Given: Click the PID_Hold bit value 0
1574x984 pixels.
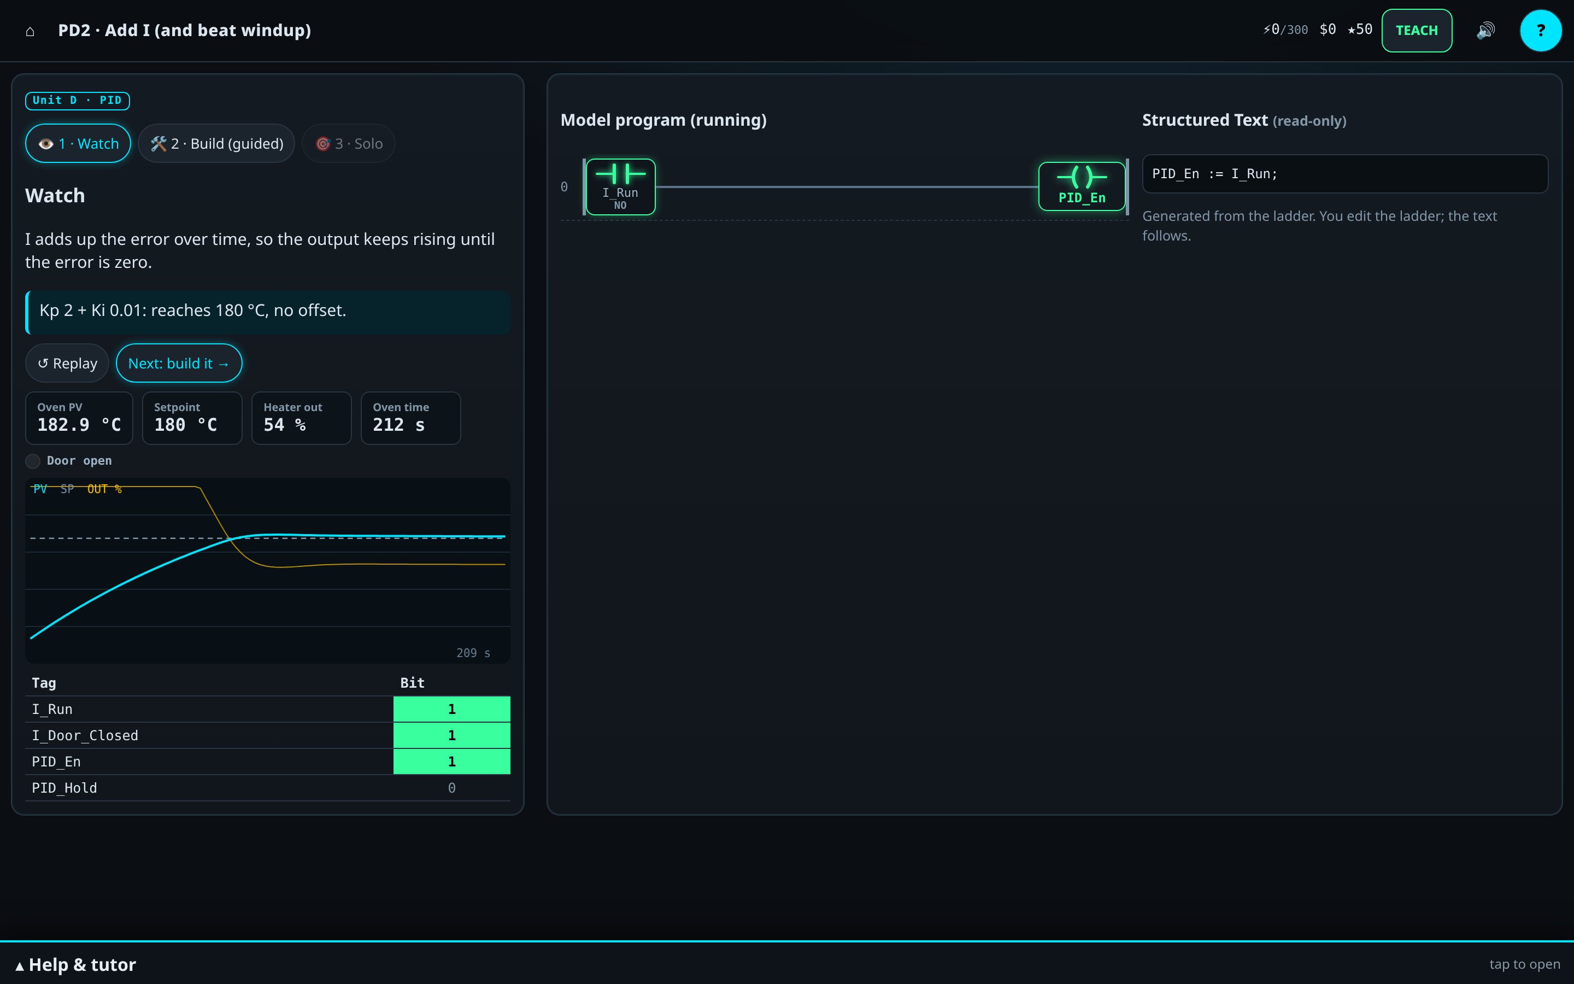Looking at the screenshot, I should click(452, 788).
